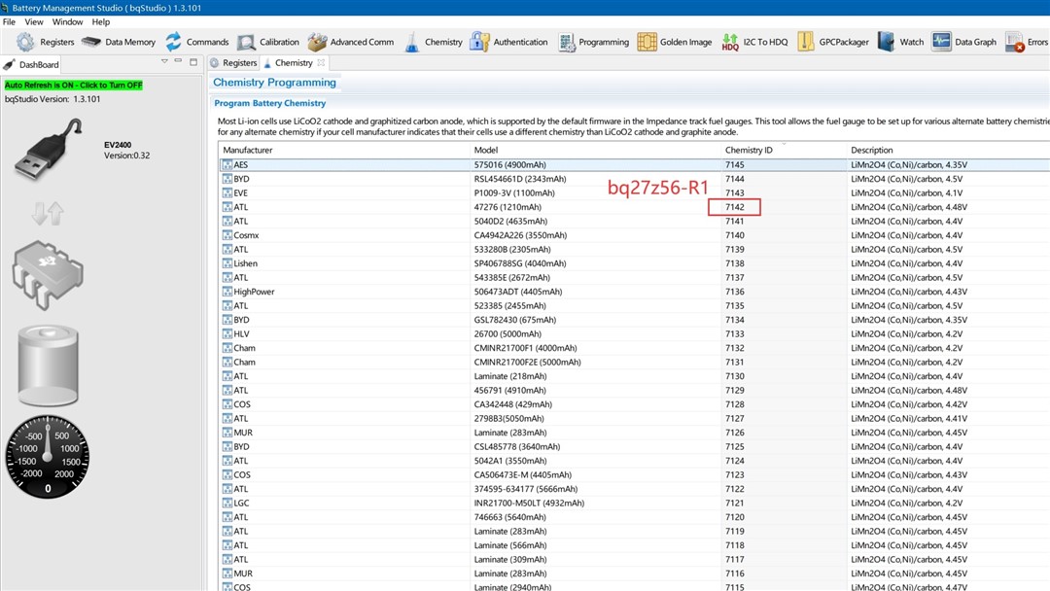Open the Calibration tool

coord(268,42)
